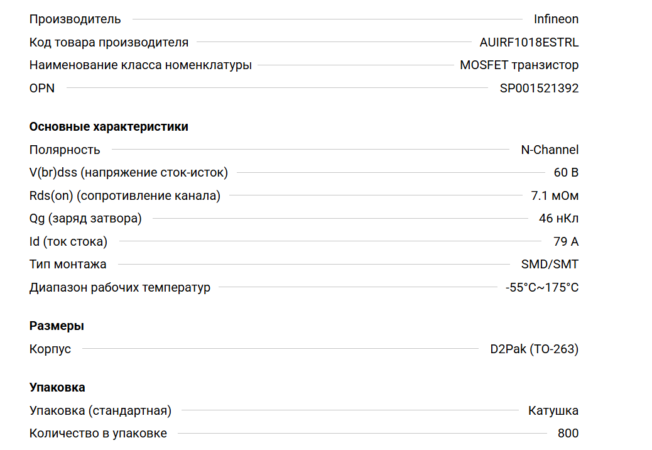Image resolution: width=652 pixels, height=450 pixels.
Task: Click the 800 quantity per package value
Action: click(x=568, y=433)
